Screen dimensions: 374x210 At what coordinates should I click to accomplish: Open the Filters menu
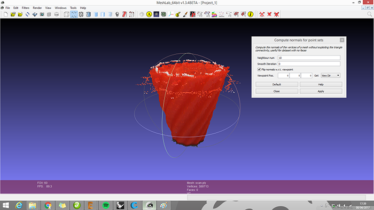pyautogui.click(x=26, y=8)
